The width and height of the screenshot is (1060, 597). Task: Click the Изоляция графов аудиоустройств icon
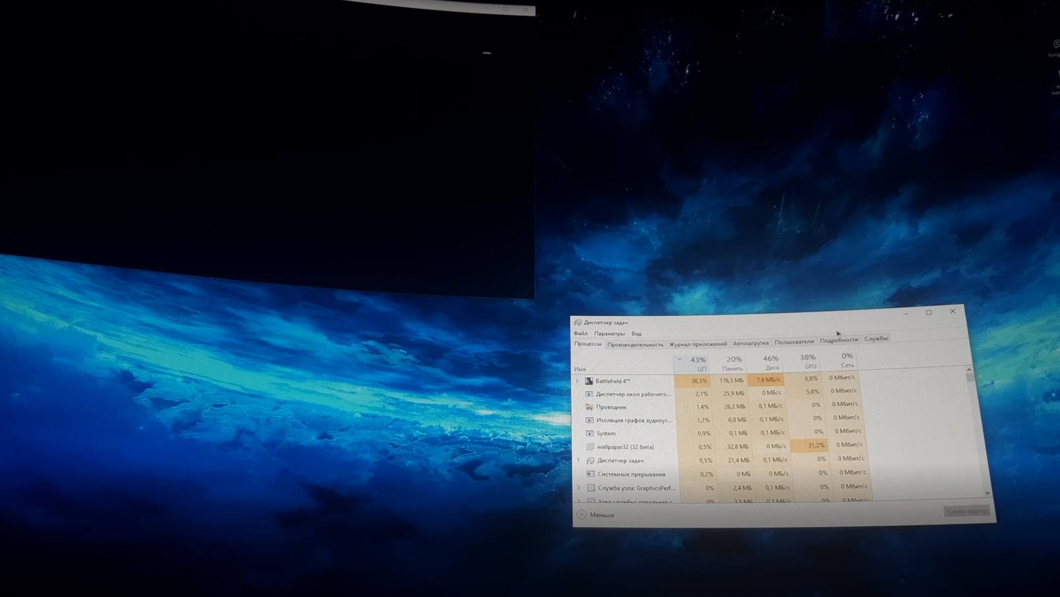pos(590,420)
